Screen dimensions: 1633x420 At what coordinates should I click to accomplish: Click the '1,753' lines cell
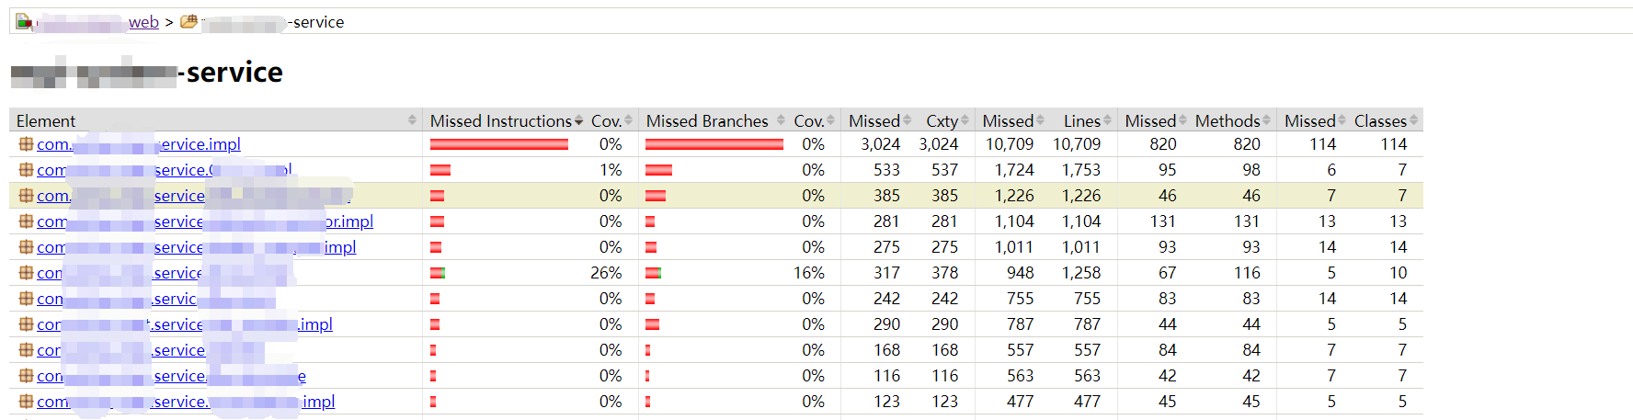tap(1081, 170)
